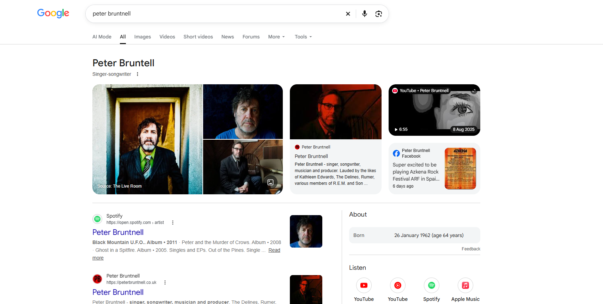Open the first YouTube listen icon

(364, 285)
